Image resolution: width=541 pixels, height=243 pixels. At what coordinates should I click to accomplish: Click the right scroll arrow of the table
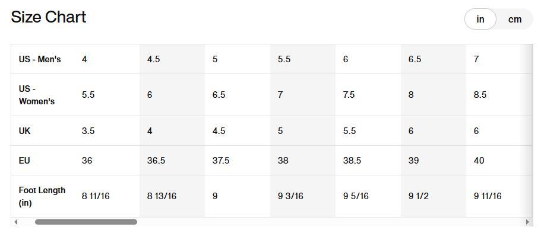pyautogui.click(x=527, y=222)
